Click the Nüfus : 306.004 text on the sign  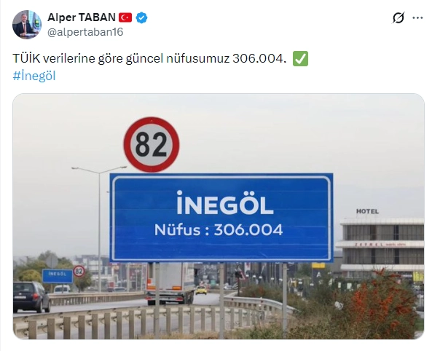[219, 230]
